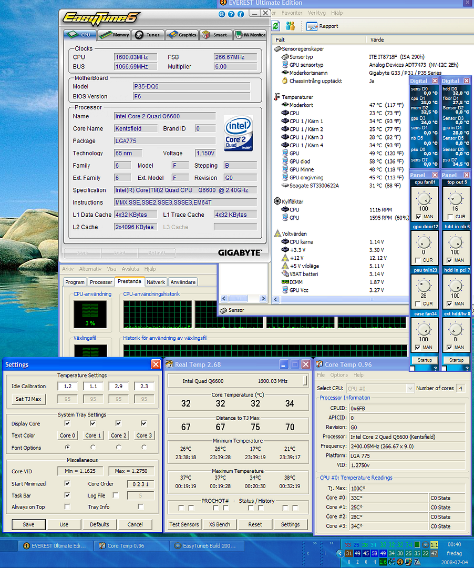Toggle MAN checkbox under hdd in nb 6
The width and height of the screenshot is (474, 568).
(449, 260)
